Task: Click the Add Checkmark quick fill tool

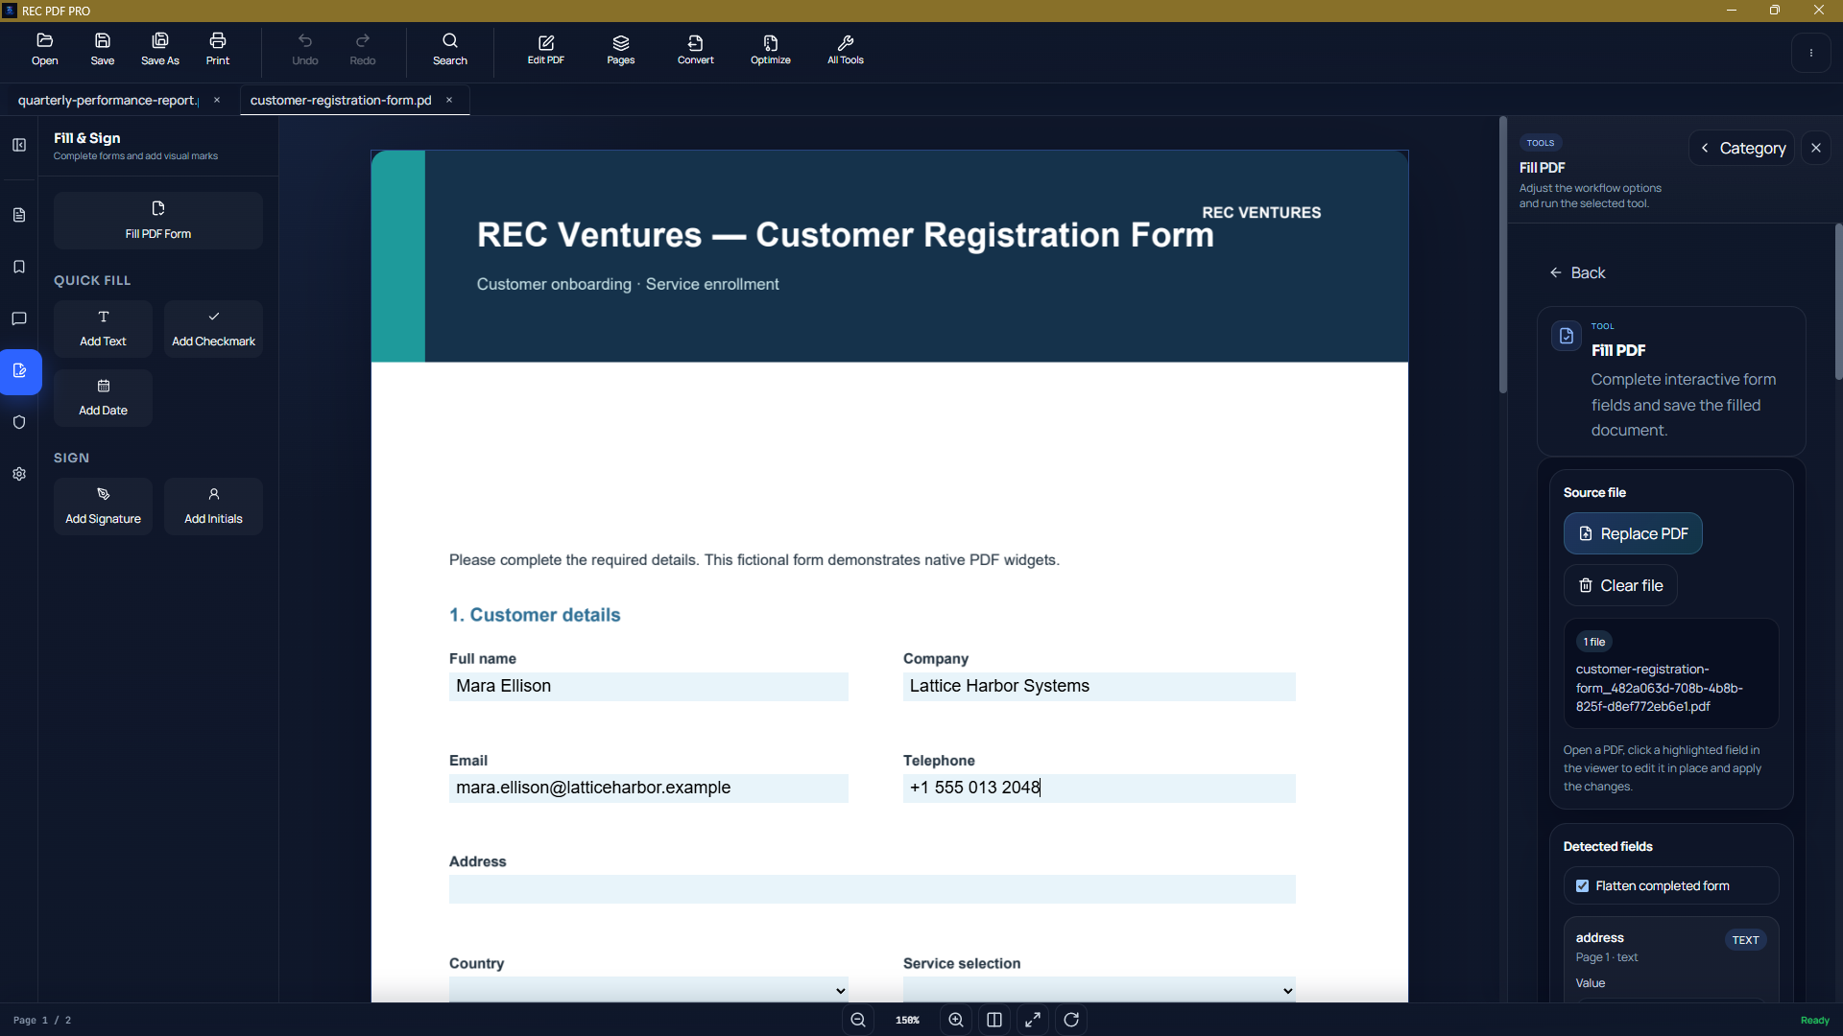Action: tap(213, 329)
